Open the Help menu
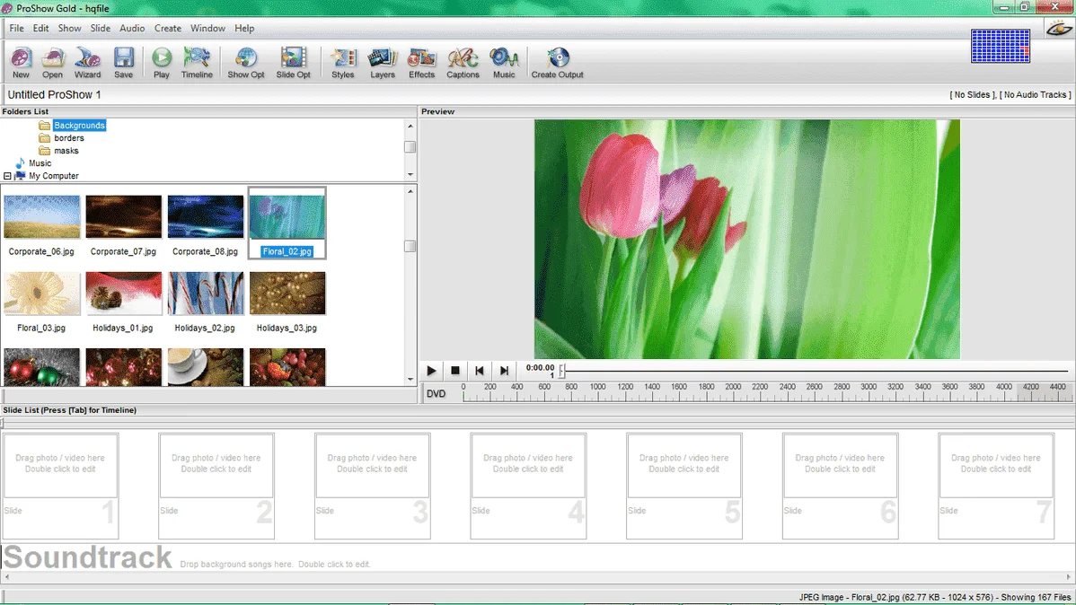The height and width of the screenshot is (605, 1076). [244, 28]
